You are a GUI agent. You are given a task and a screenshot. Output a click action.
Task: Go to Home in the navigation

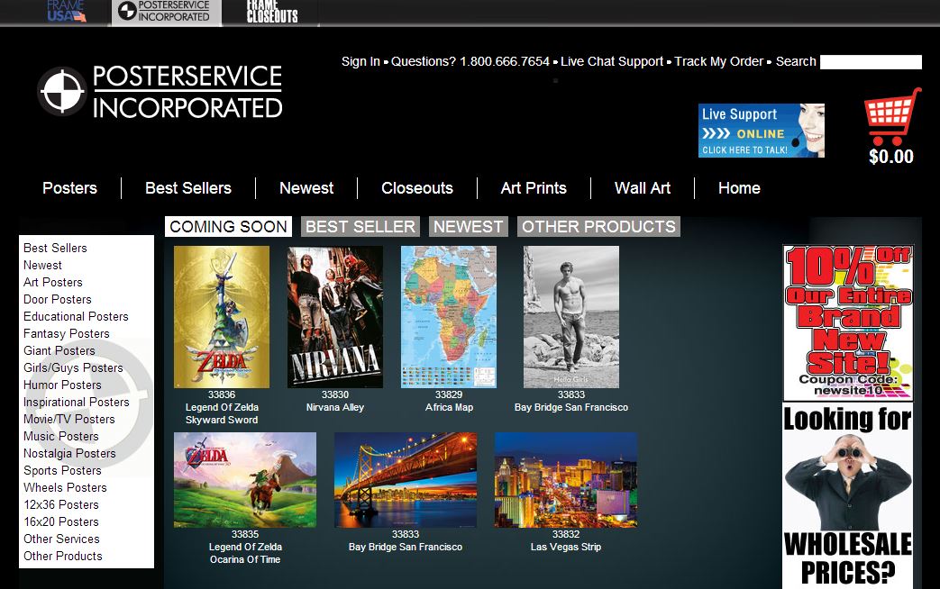coord(739,188)
